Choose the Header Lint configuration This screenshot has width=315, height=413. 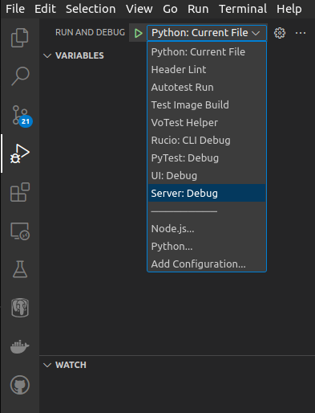tap(207, 70)
